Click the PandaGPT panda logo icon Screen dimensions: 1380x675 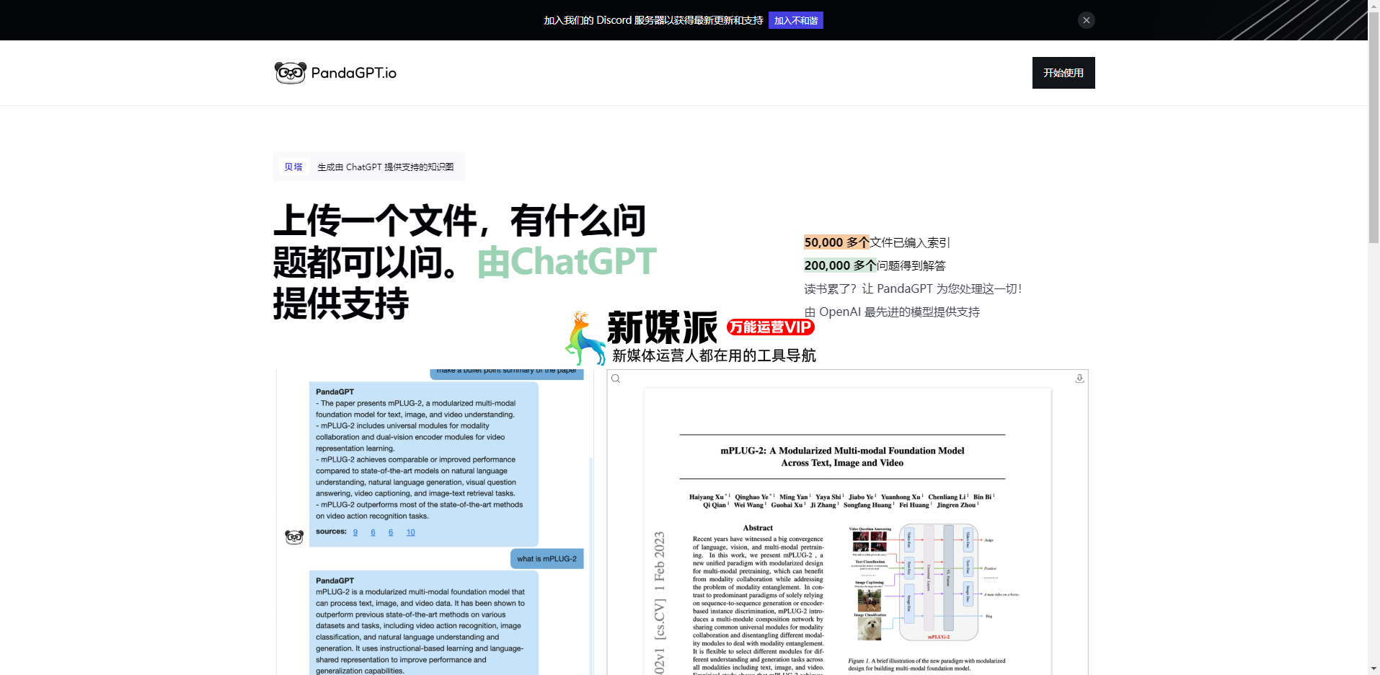(290, 73)
